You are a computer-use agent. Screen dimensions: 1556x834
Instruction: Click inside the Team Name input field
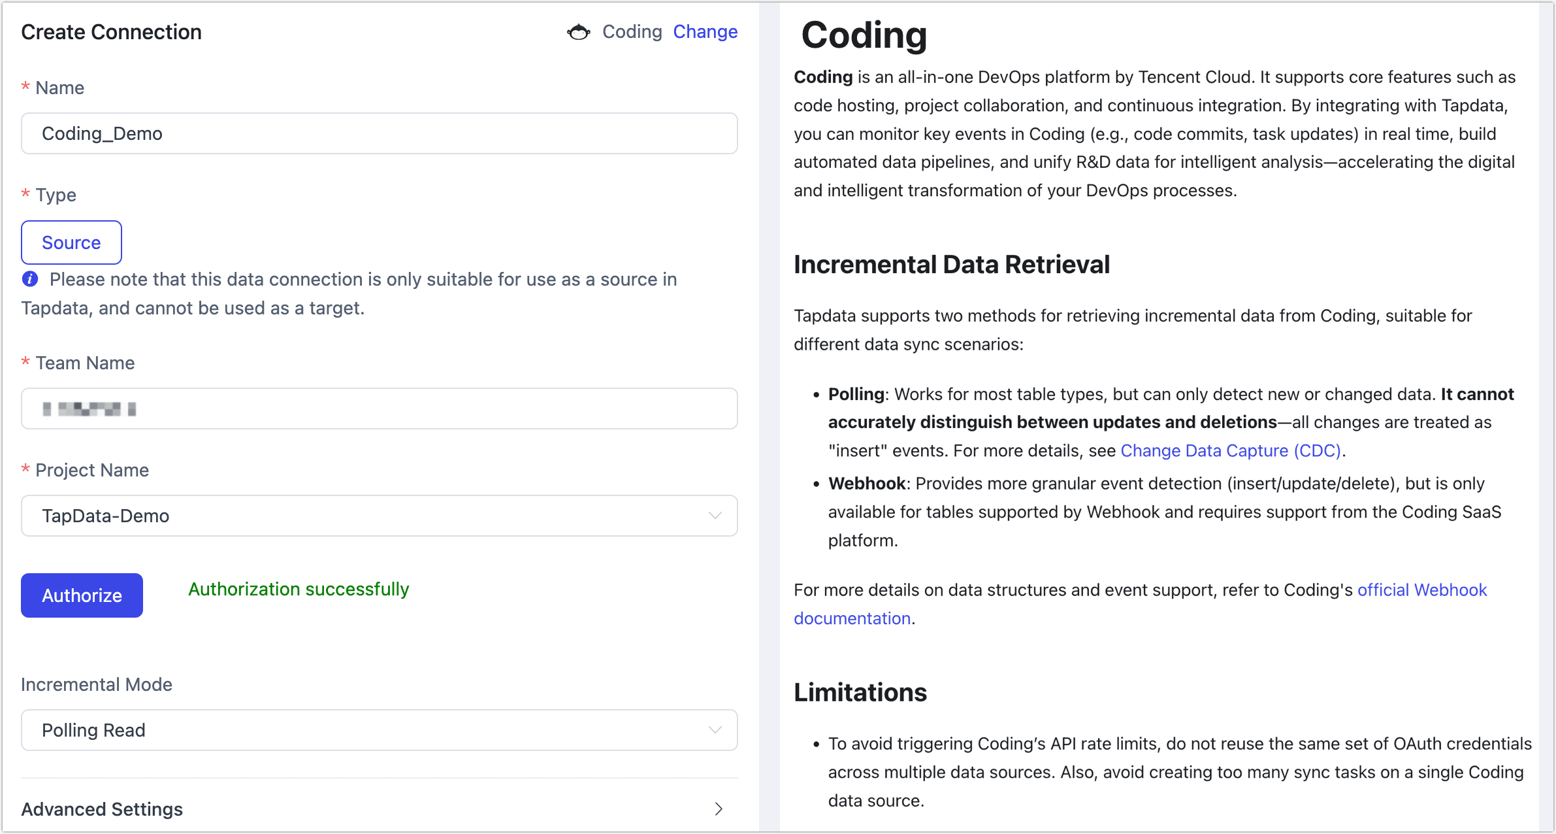[x=379, y=409]
